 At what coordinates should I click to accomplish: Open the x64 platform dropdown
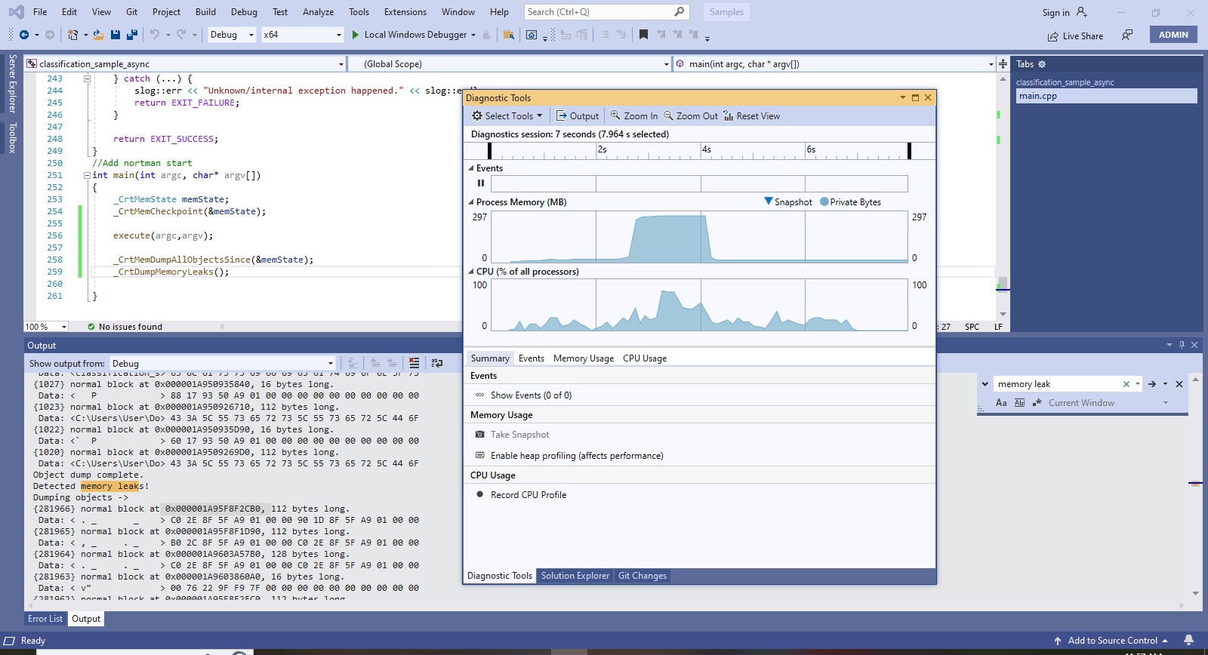(302, 35)
